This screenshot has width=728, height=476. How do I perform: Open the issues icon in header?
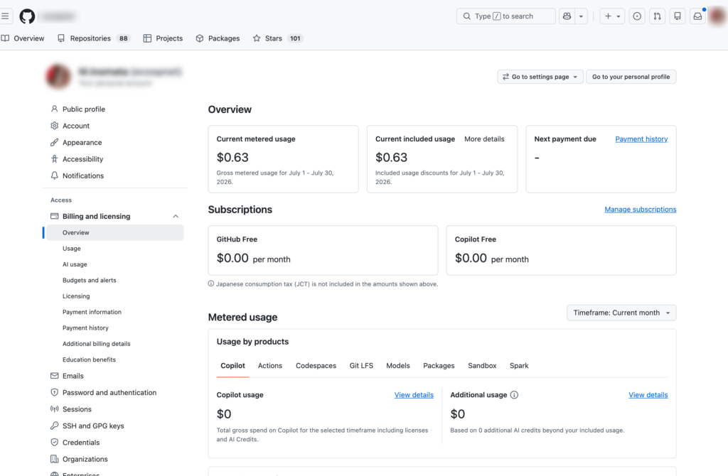click(637, 16)
